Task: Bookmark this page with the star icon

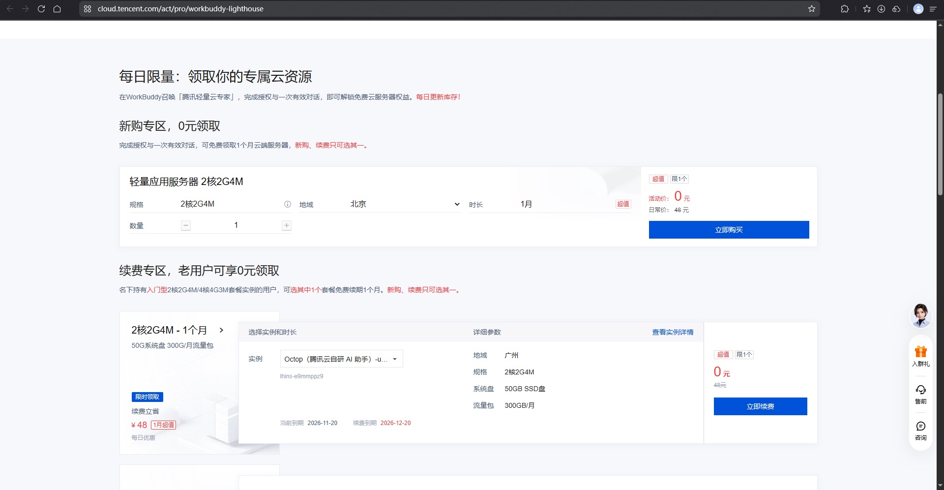Action: click(812, 9)
